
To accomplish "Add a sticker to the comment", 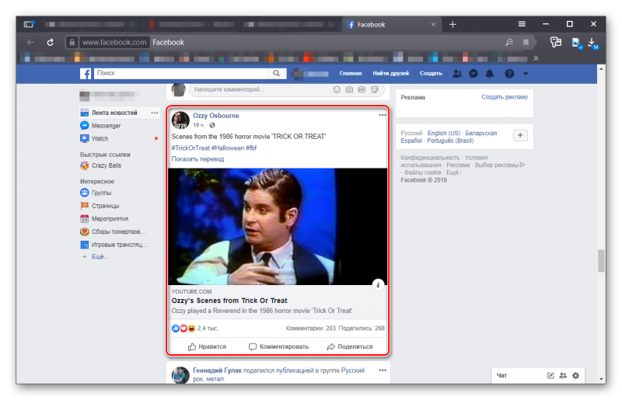I will (x=375, y=89).
